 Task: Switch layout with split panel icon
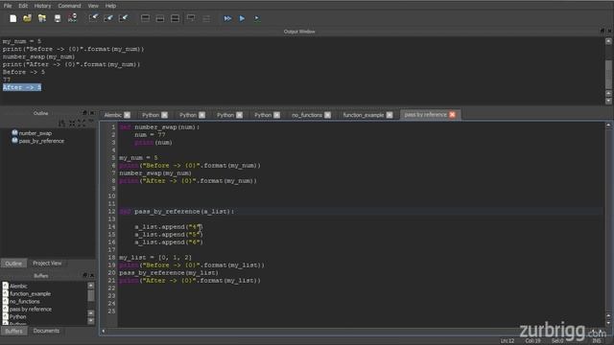pyautogui.click(x=175, y=18)
